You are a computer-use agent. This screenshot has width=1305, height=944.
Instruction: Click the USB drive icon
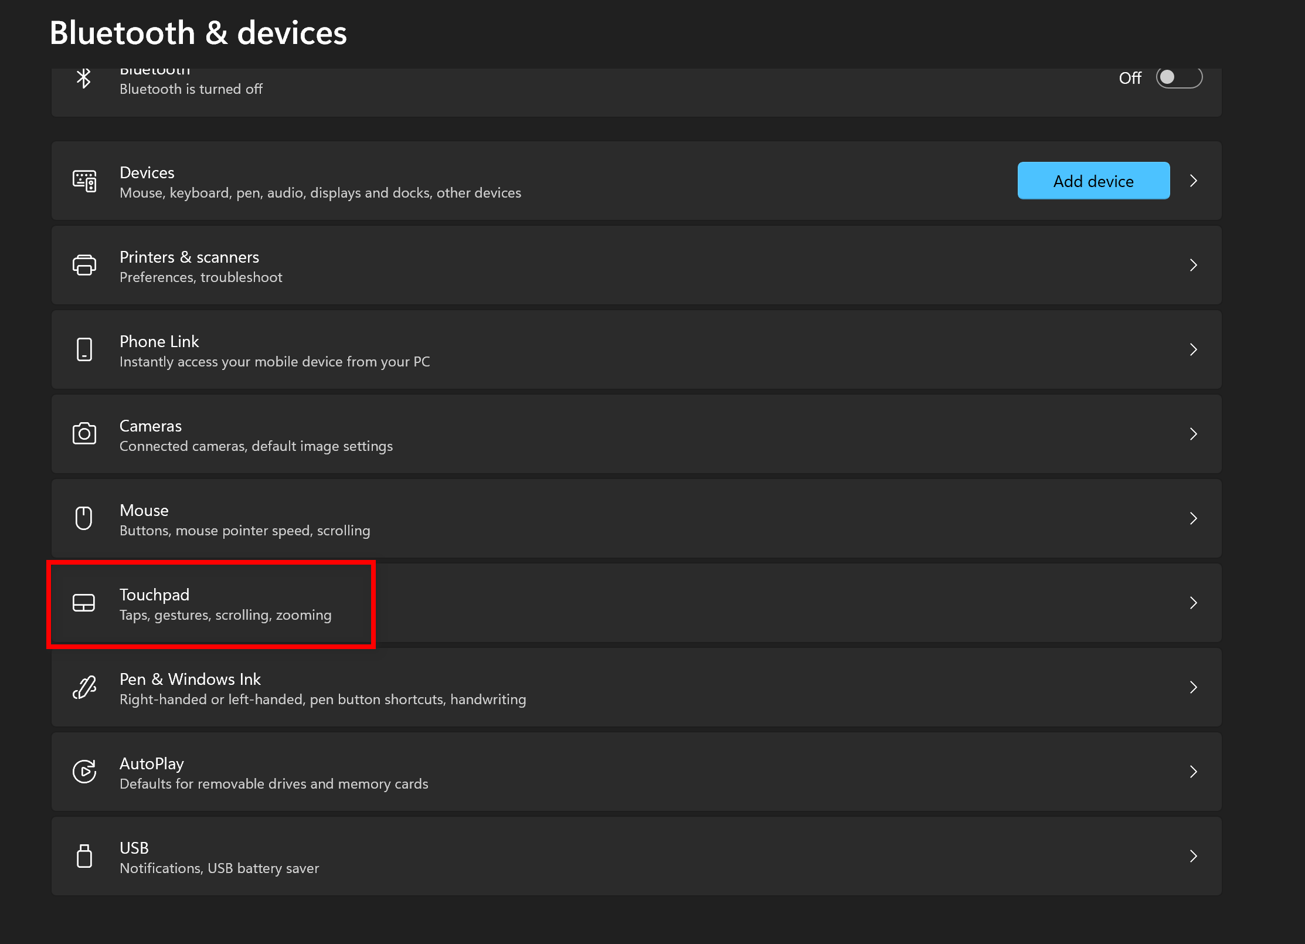pos(84,856)
